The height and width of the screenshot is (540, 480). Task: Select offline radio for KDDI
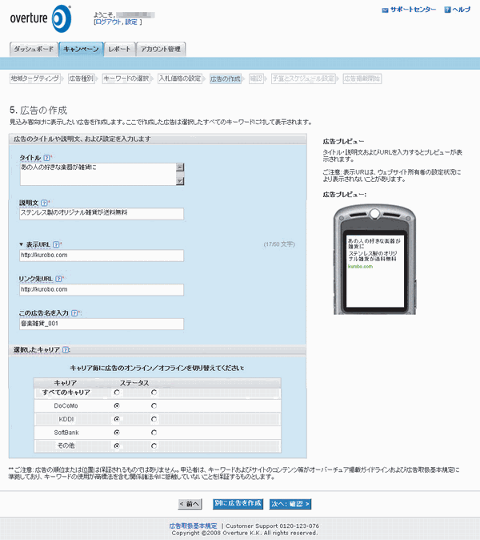pyautogui.click(x=154, y=419)
